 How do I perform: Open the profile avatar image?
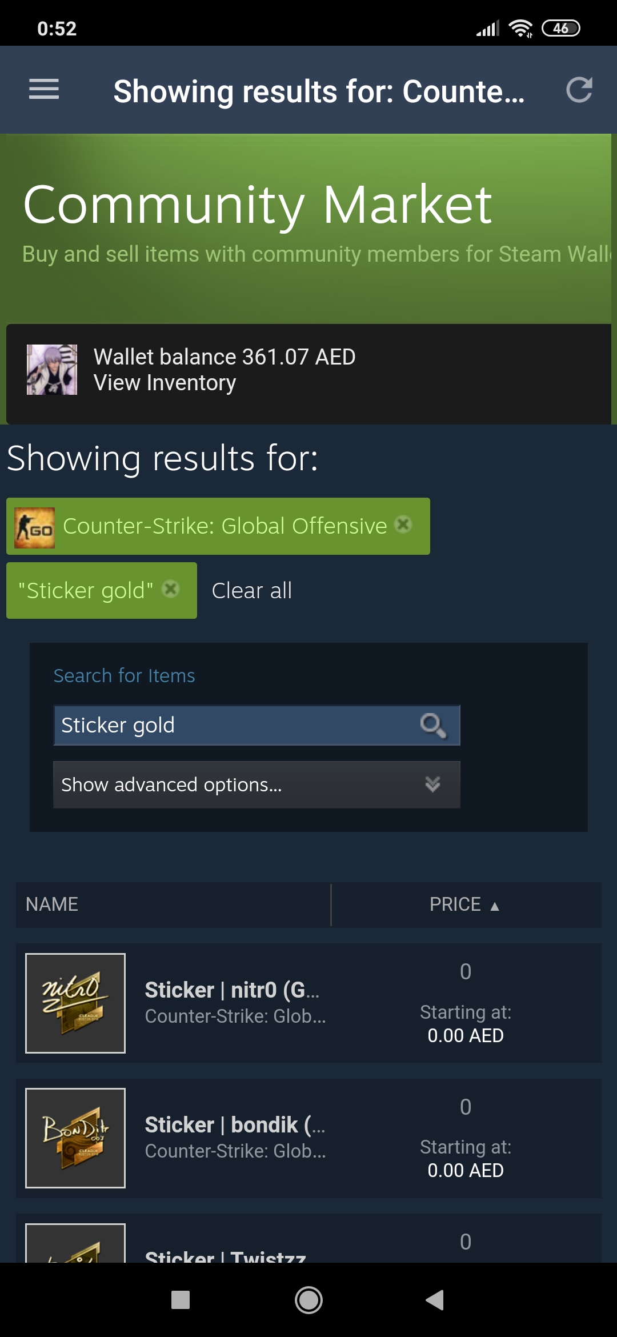pyautogui.click(x=52, y=370)
